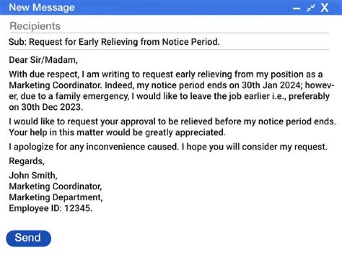This screenshot has width=342, height=253.
Task: Click the New Message title bar
Action: (x=142, y=8)
